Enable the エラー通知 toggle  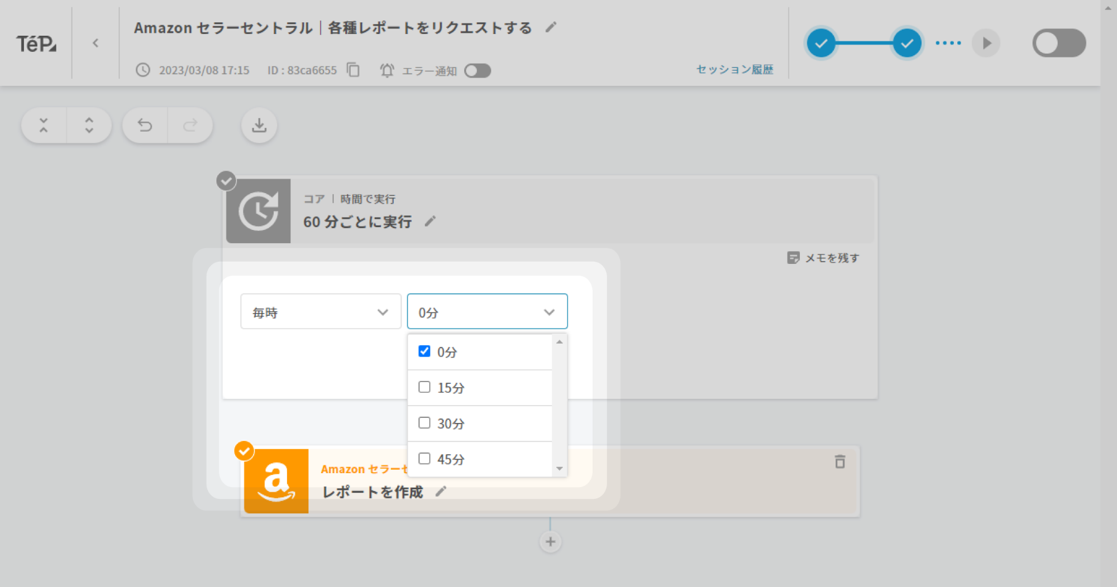(478, 70)
